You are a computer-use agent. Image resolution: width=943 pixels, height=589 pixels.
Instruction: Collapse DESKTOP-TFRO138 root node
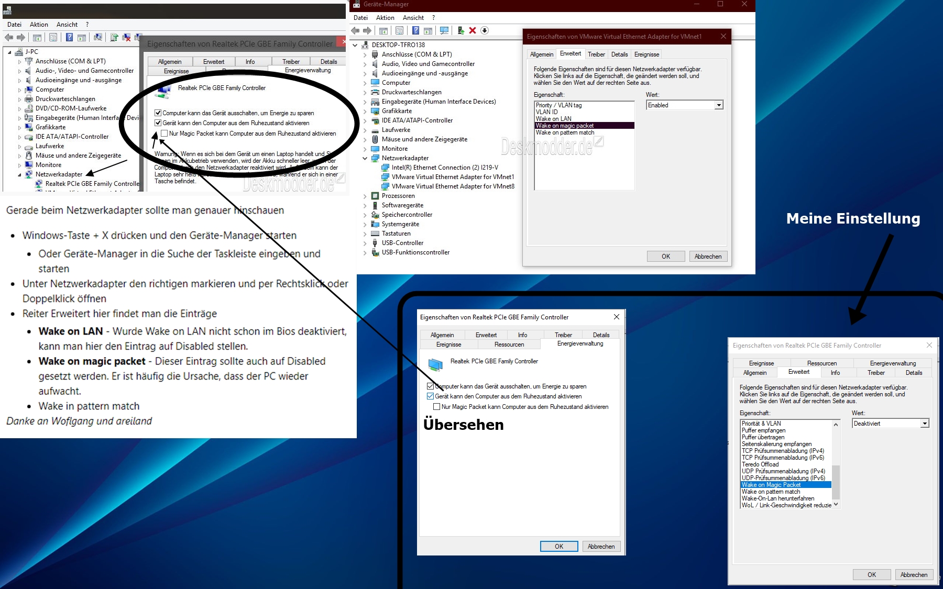pyautogui.click(x=355, y=45)
